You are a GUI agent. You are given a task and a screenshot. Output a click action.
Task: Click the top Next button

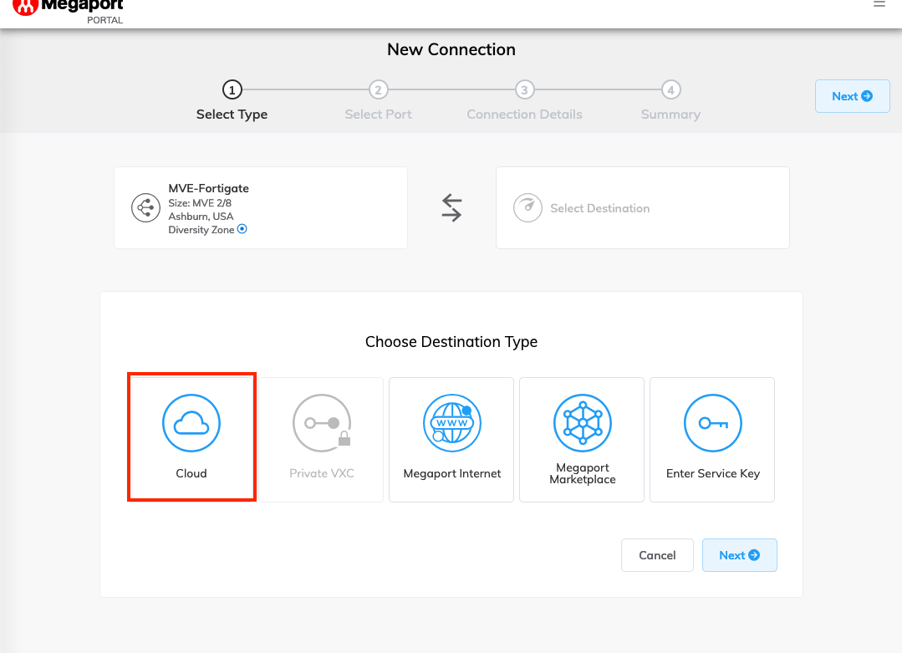coord(852,96)
